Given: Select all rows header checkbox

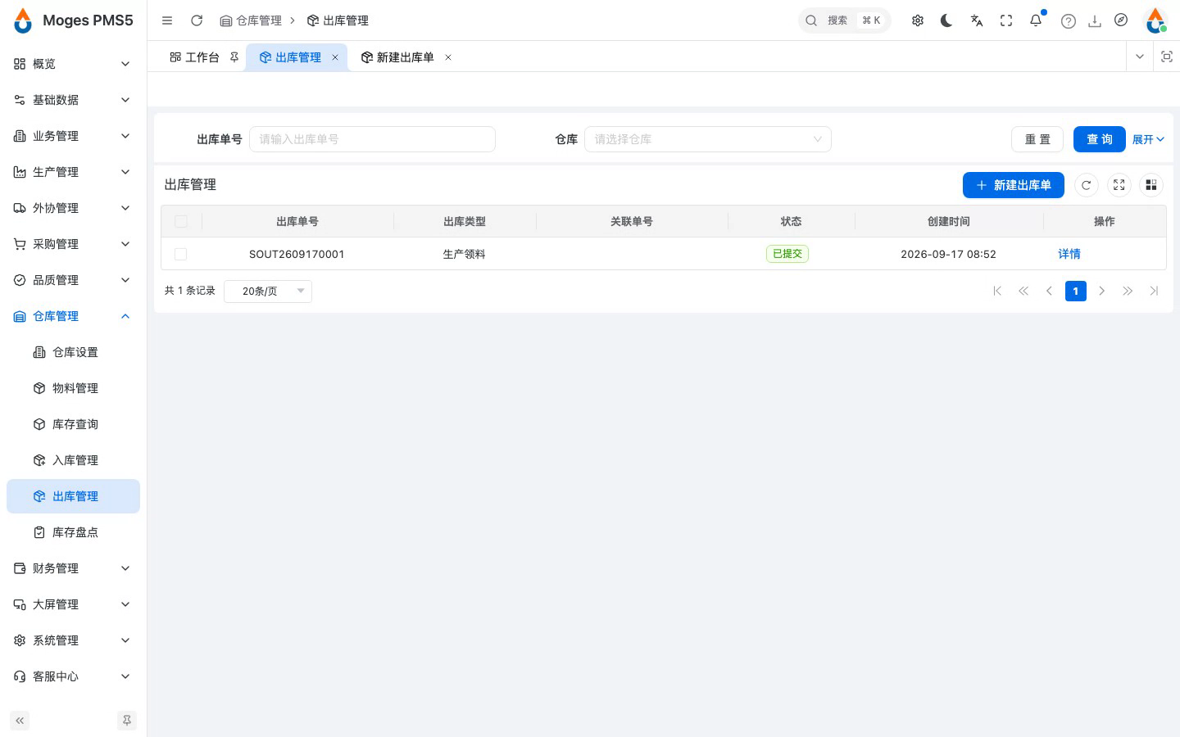Looking at the screenshot, I should (x=181, y=221).
